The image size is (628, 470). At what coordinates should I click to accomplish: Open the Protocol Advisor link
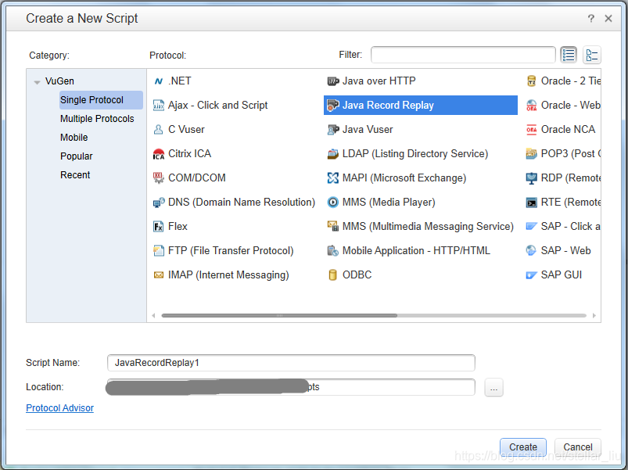coord(59,408)
